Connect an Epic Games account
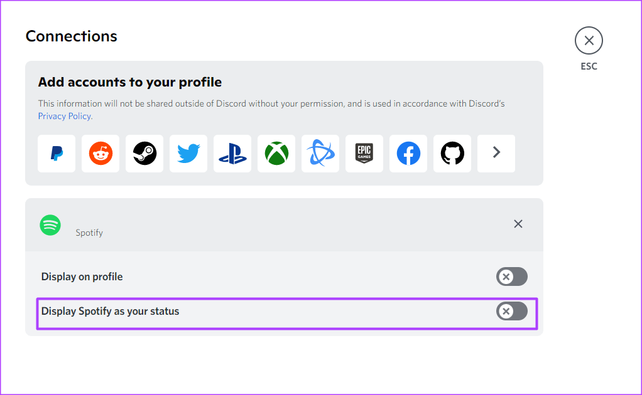This screenshot has width=642, height=395. click(364, 154)
